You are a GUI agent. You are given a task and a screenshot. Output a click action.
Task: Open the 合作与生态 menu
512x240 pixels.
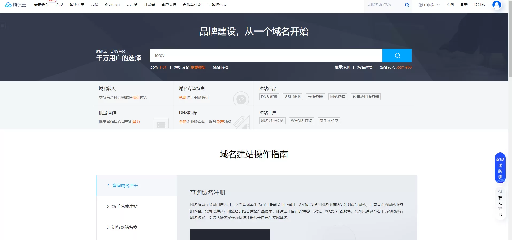click(x=192, y=5)
